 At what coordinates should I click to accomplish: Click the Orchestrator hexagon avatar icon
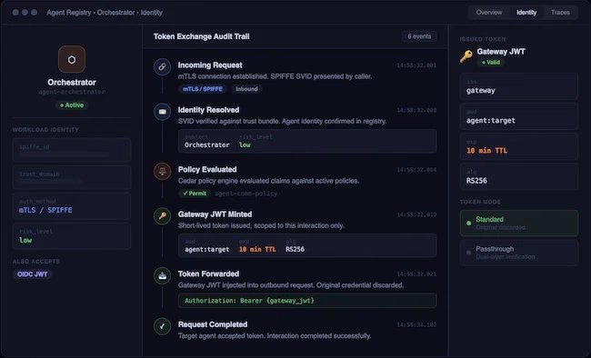72,59
